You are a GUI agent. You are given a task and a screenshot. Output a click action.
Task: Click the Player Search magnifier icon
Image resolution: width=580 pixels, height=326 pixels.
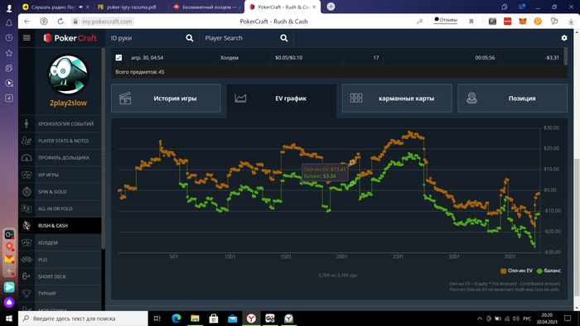(283, 38)
